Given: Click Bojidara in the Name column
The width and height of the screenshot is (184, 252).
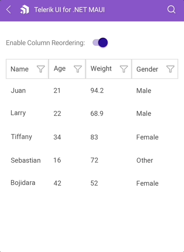Looking at the screenshot, I should pos(23,183).
